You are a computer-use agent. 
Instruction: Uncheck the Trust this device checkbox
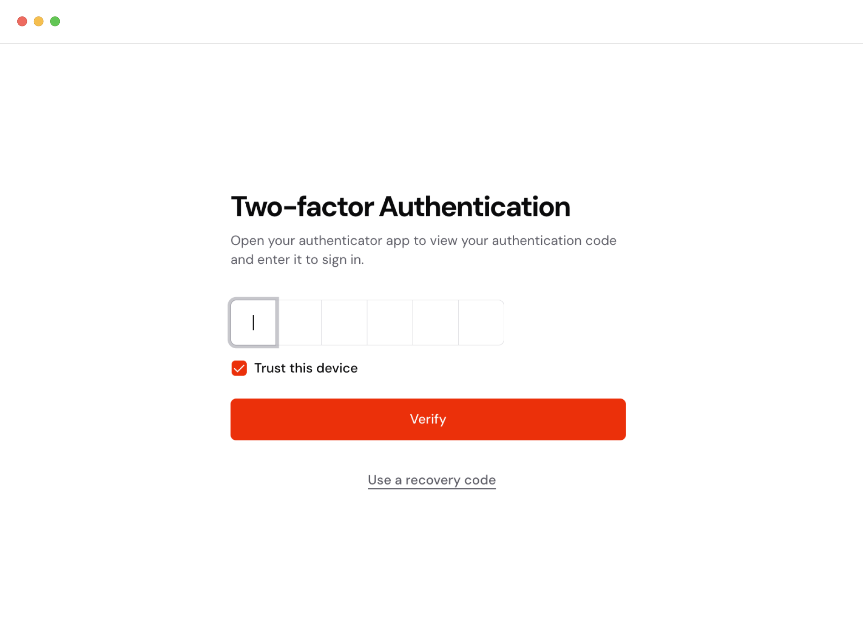(239, 368)
